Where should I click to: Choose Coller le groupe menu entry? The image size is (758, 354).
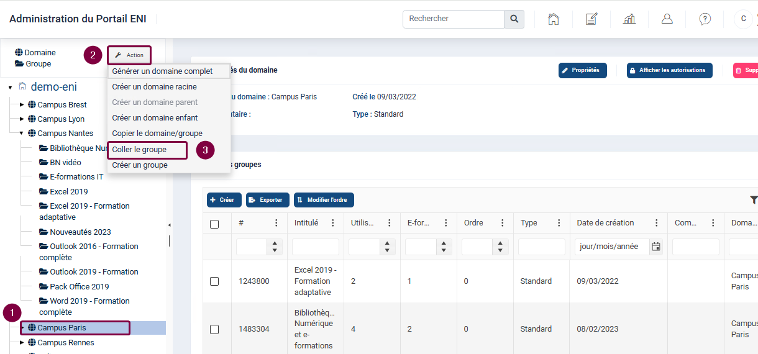click(147, 150)
